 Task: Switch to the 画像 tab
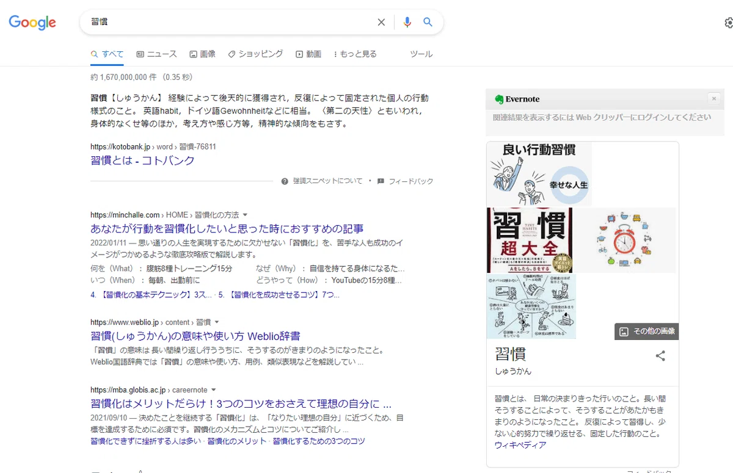coord(203,54)
